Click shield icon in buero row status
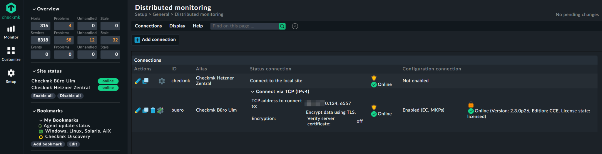Image resolution: width=602 pixels, height=154 pixels. coord(374,107)
